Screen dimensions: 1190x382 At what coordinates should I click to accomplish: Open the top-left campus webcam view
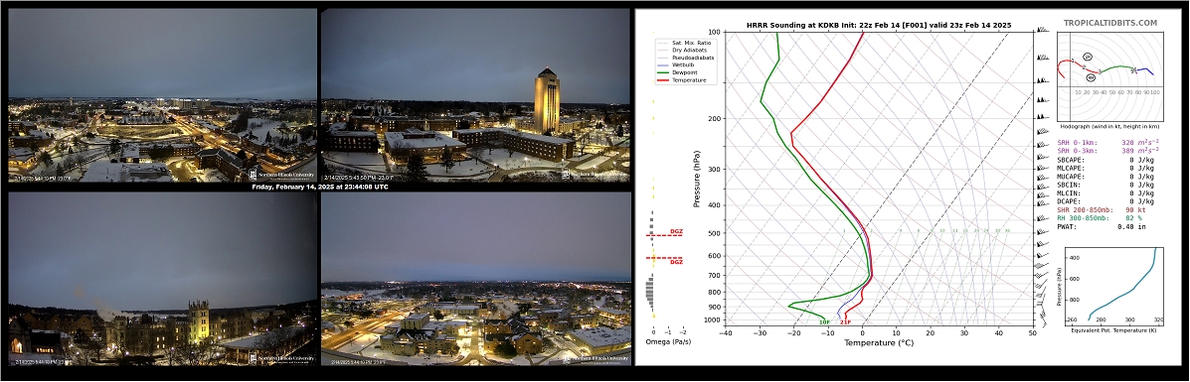pos(162,94)
